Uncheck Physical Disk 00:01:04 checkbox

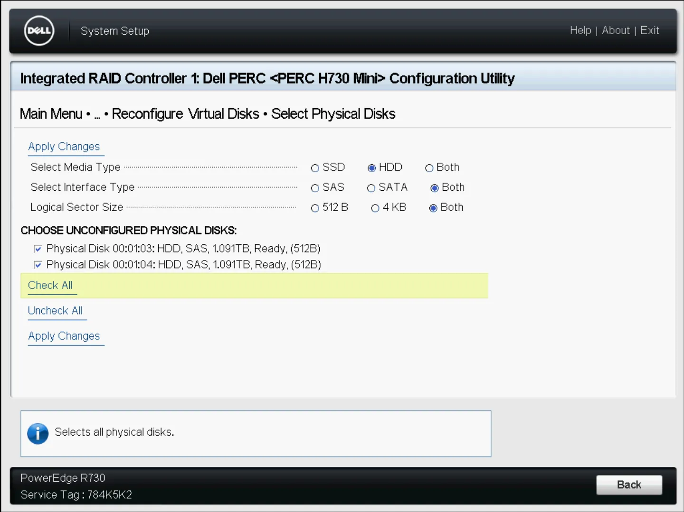[38, 265]
